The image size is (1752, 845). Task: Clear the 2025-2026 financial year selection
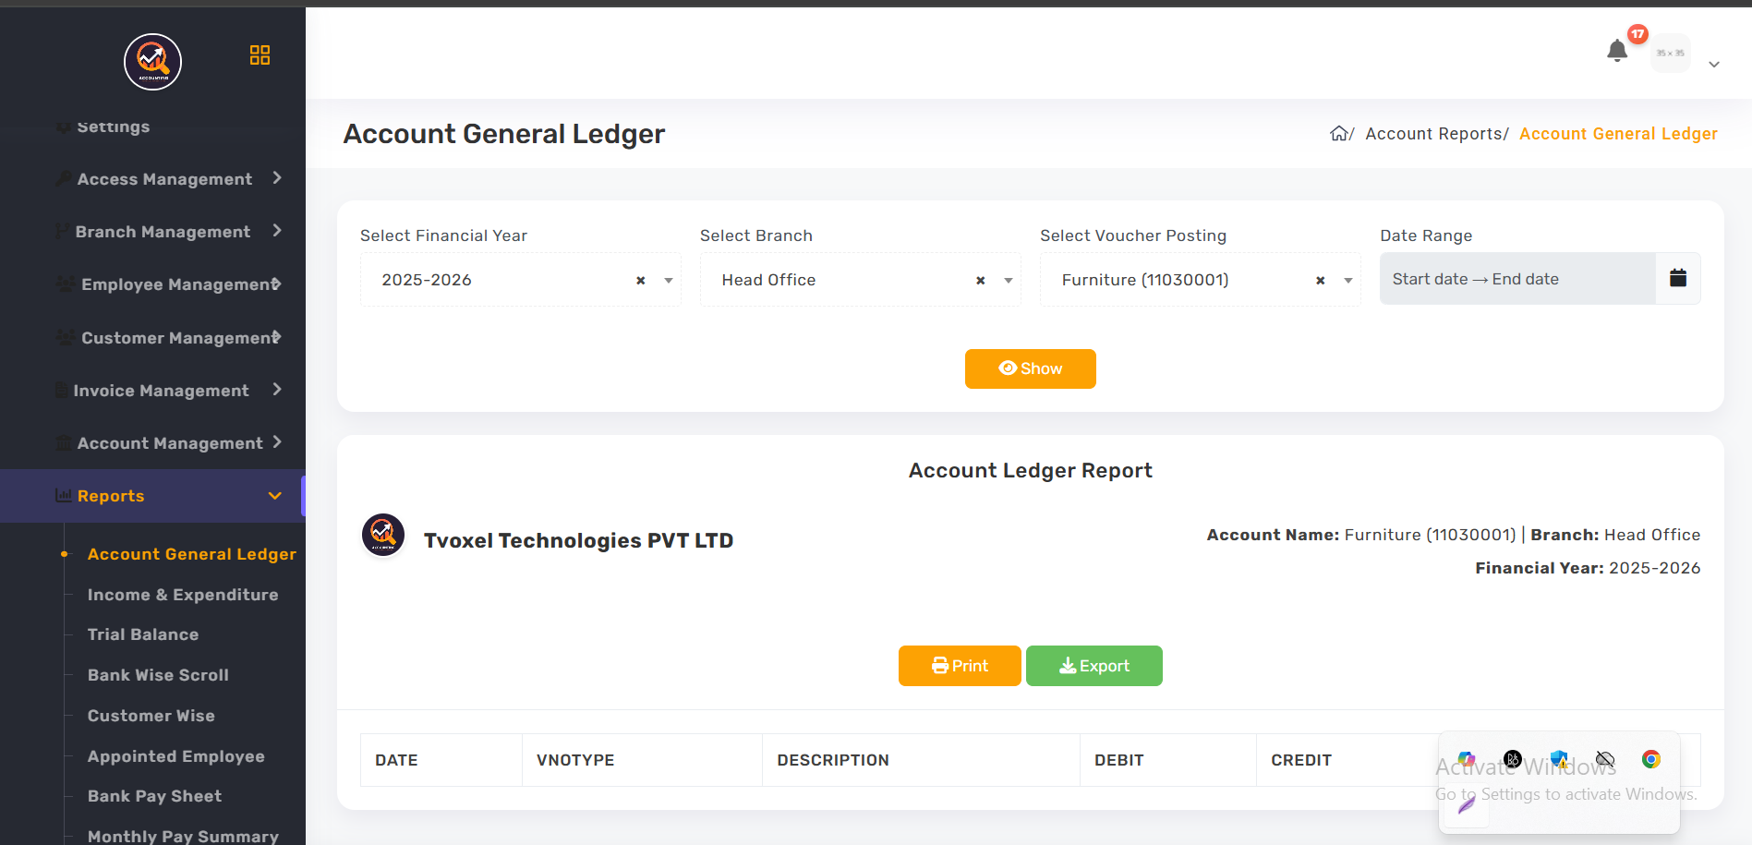(640, 280)
